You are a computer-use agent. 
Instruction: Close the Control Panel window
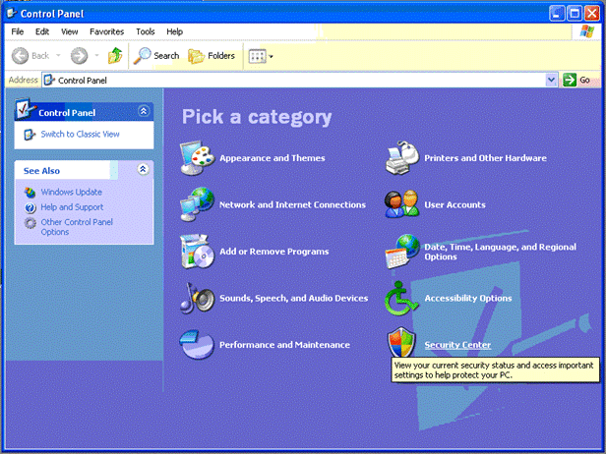point(591,14)
